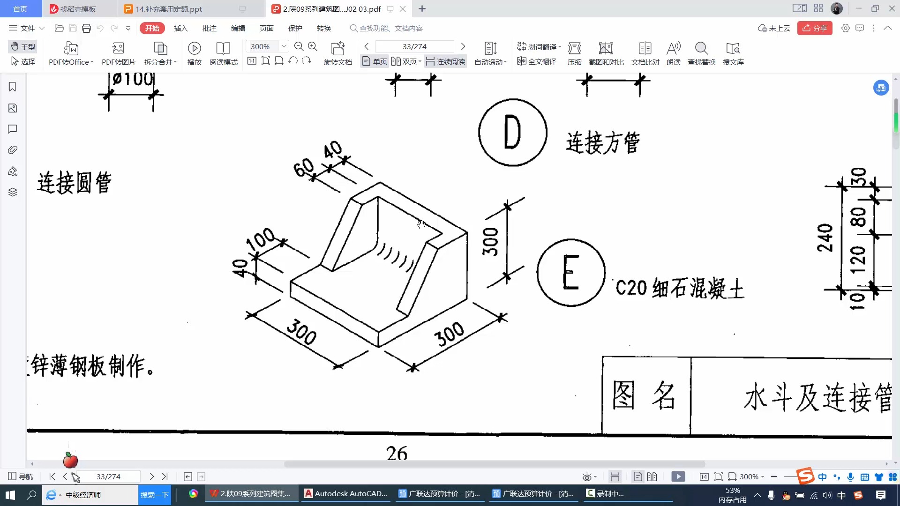Open the 划词翻译 translation dropdown

point(539,46)
